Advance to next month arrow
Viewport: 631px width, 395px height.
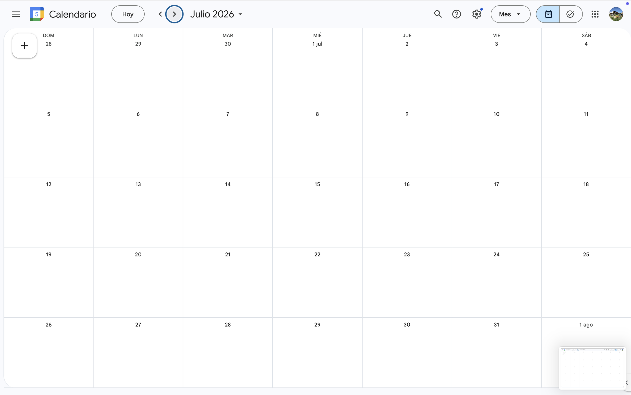click(174, 14)
